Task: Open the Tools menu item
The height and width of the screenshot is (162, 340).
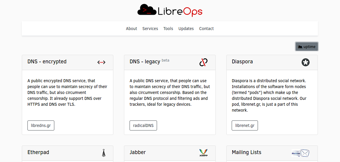Action: pyautogui.click(x=168, y=29)
